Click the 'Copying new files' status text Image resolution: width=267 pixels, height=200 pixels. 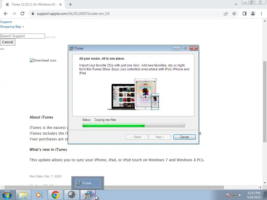[x=105, y=120]
